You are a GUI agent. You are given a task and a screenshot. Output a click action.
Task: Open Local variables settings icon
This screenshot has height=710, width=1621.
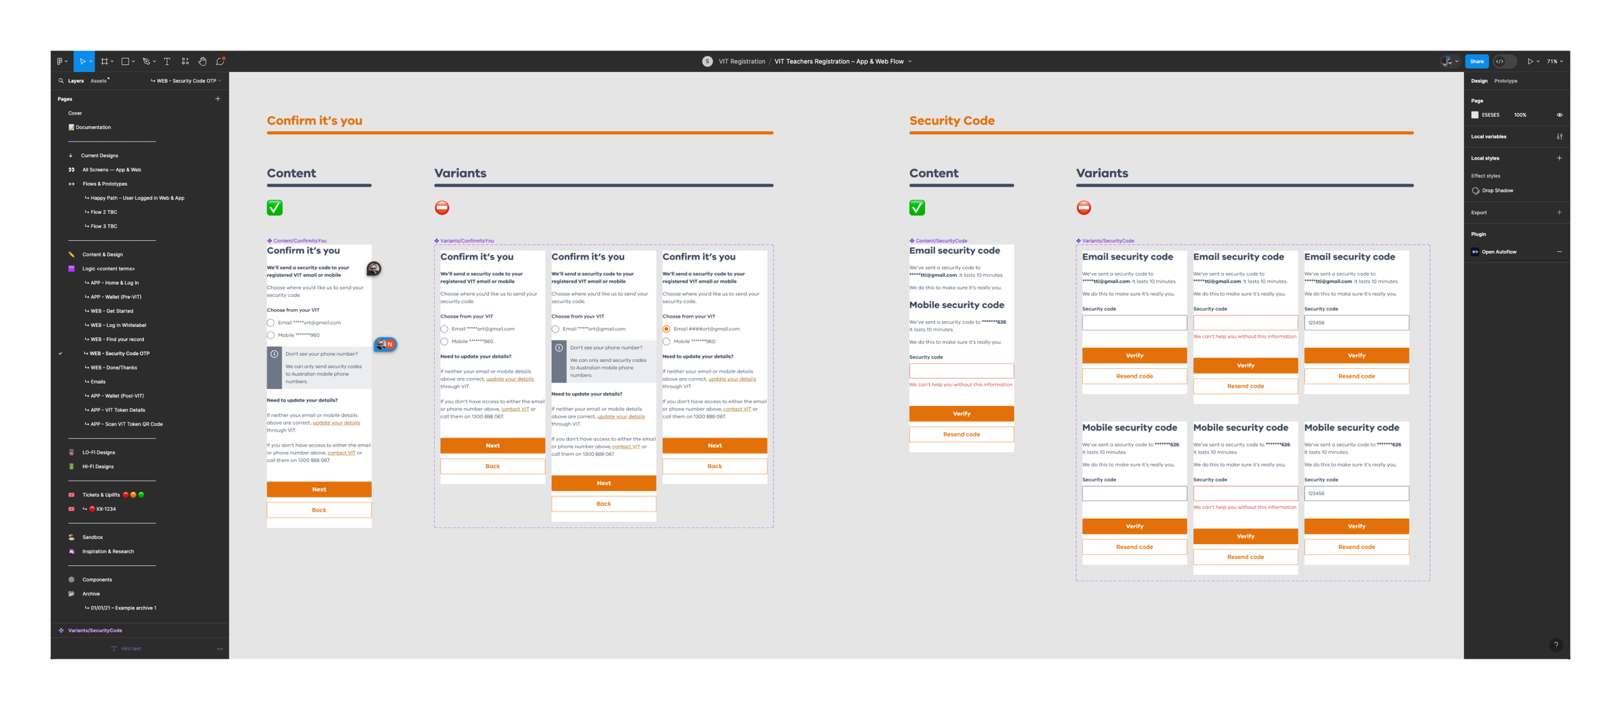[1559, 137]
